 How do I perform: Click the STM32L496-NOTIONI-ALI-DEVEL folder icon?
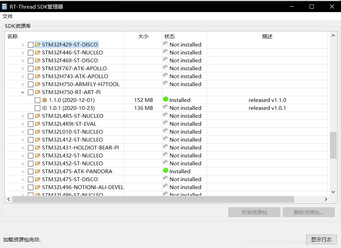38,187
